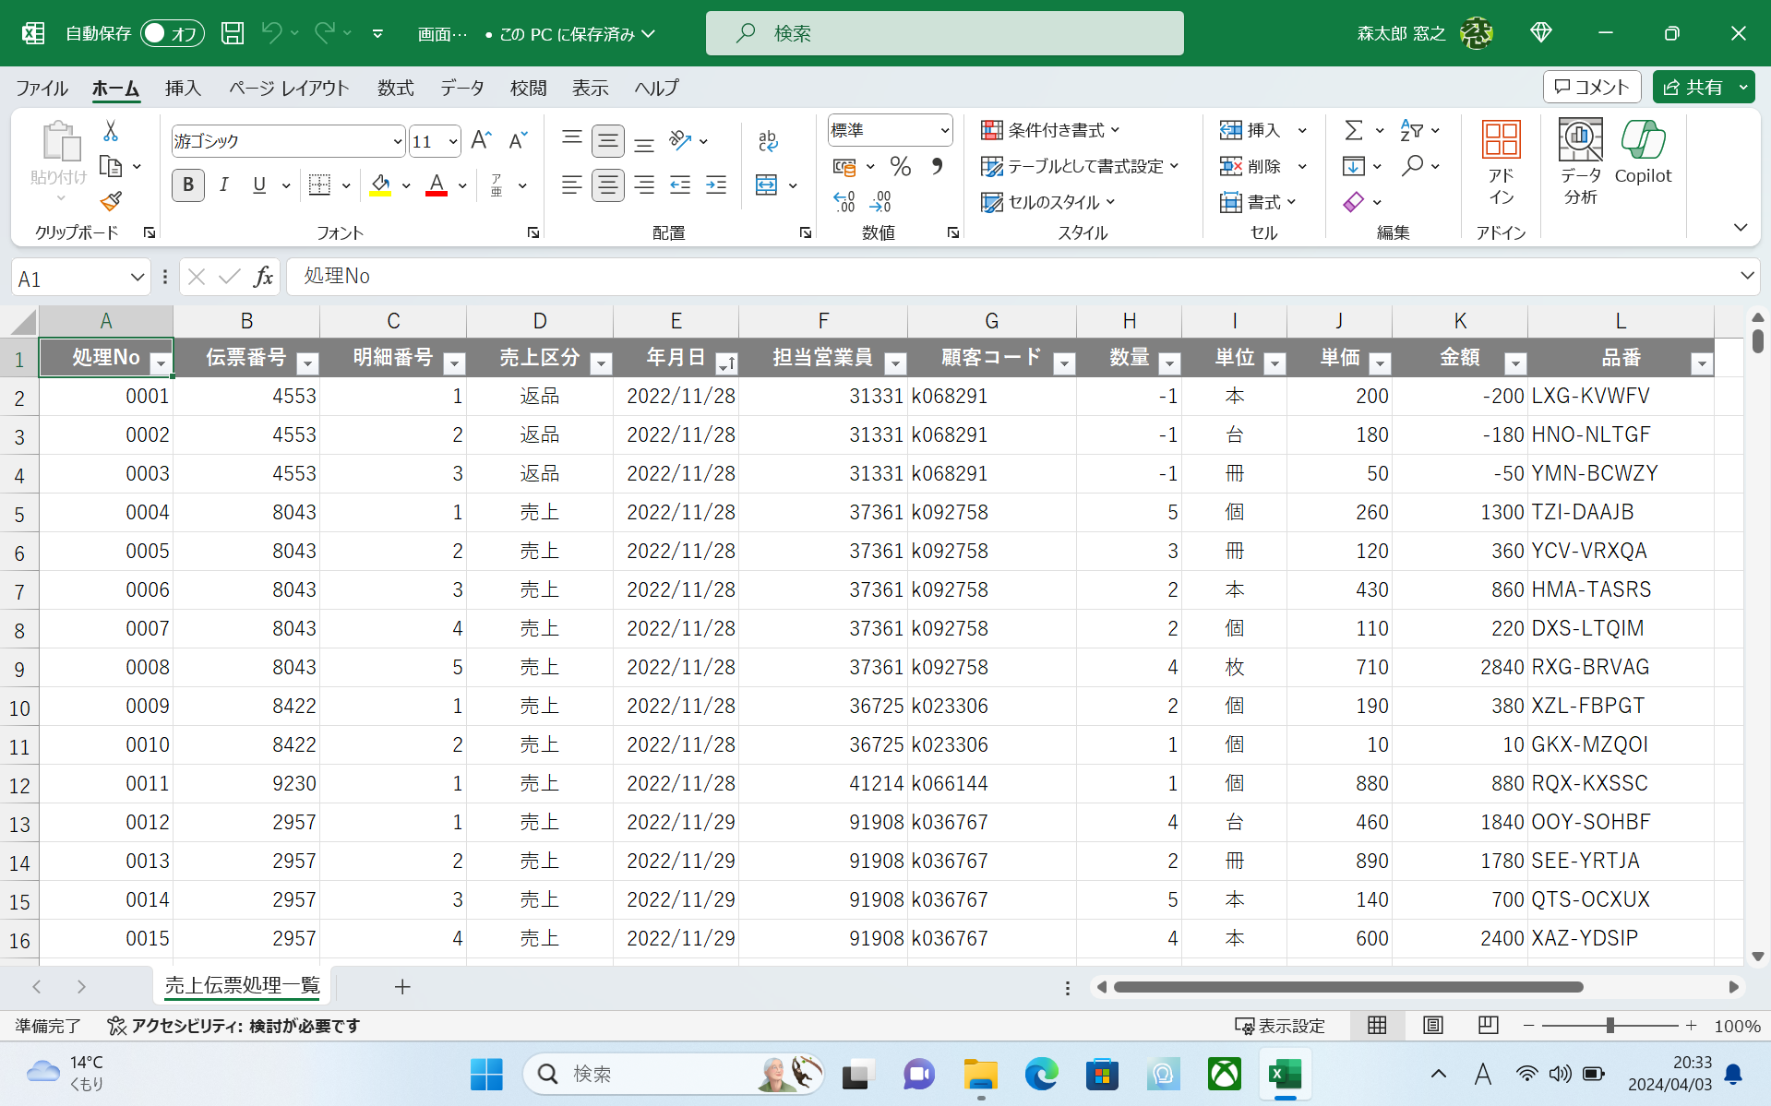Click the アクセシビリティ: 検討が必要です status
1771x1106 pixels.
234,1026
